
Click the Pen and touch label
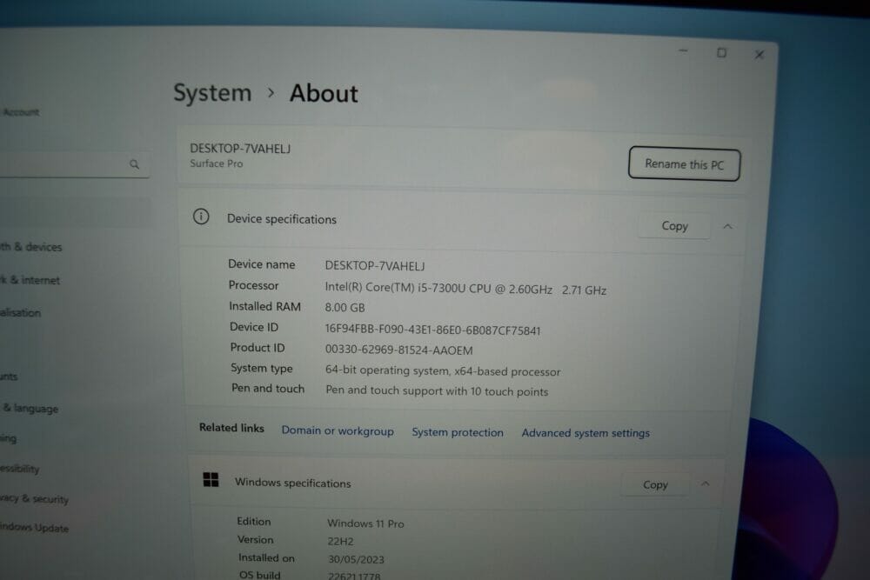coord(268,389)
